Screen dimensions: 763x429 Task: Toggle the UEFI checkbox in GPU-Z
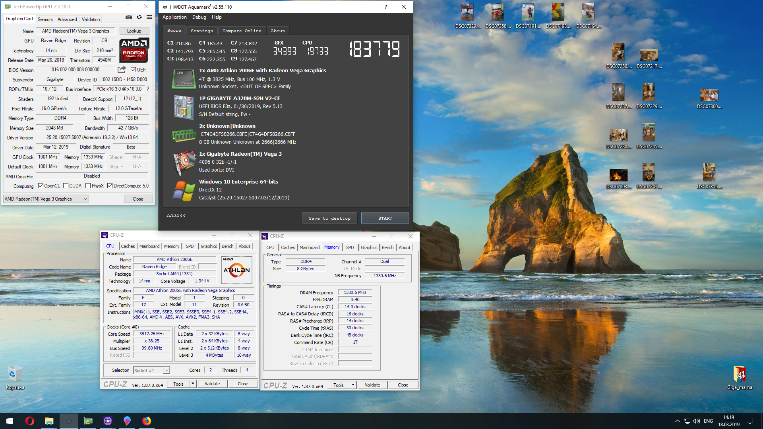[x=134, y=70]
